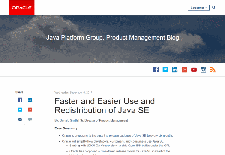Viewport: 225px width, 155px height.
Task: Open the Twitter icon in social bar
Action: [x=165, y=70]
